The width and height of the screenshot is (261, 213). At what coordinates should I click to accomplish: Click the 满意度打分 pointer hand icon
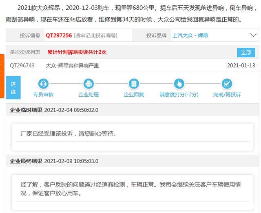[179, 83]
